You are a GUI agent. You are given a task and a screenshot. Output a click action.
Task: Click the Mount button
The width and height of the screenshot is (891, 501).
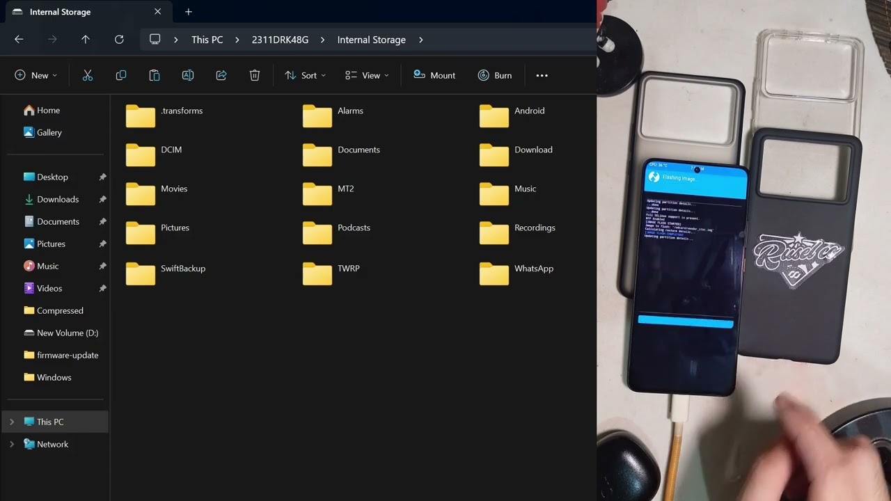(434, 75)
